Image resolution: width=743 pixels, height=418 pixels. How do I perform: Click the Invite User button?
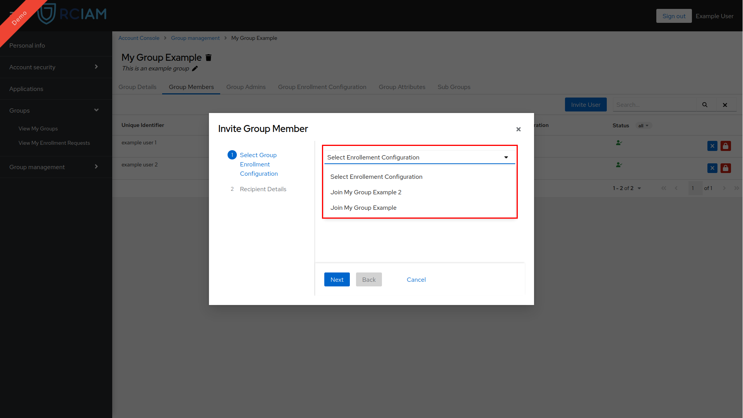point(586,104)
